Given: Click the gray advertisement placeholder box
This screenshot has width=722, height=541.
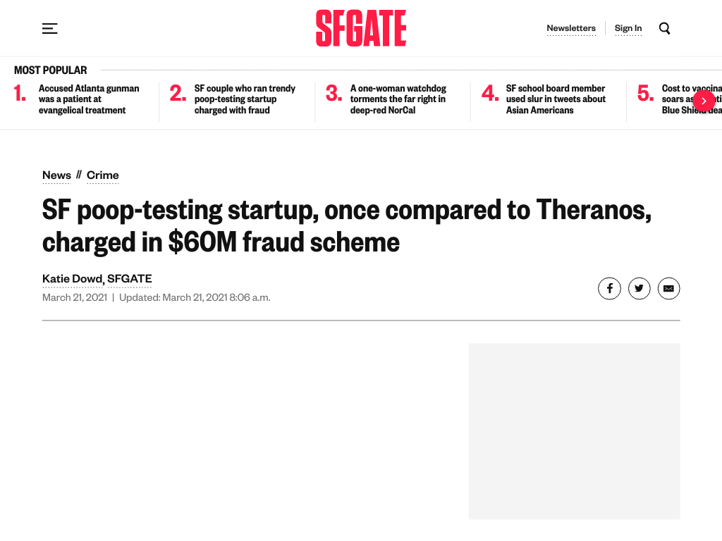Looking at the screenshot, I should pyautogui.click(x=574, y=431).
